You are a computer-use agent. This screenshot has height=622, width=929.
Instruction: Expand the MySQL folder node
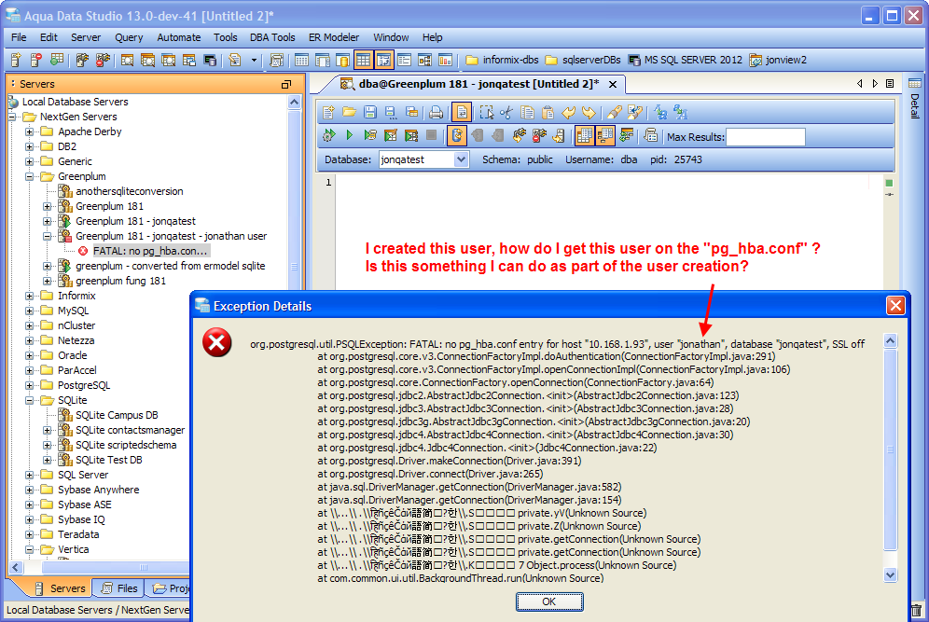[29, 311]
